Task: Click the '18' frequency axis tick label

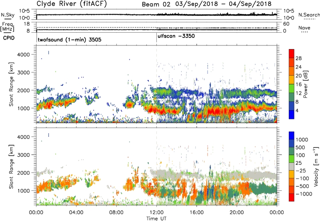Action: [x=27, y=24]
